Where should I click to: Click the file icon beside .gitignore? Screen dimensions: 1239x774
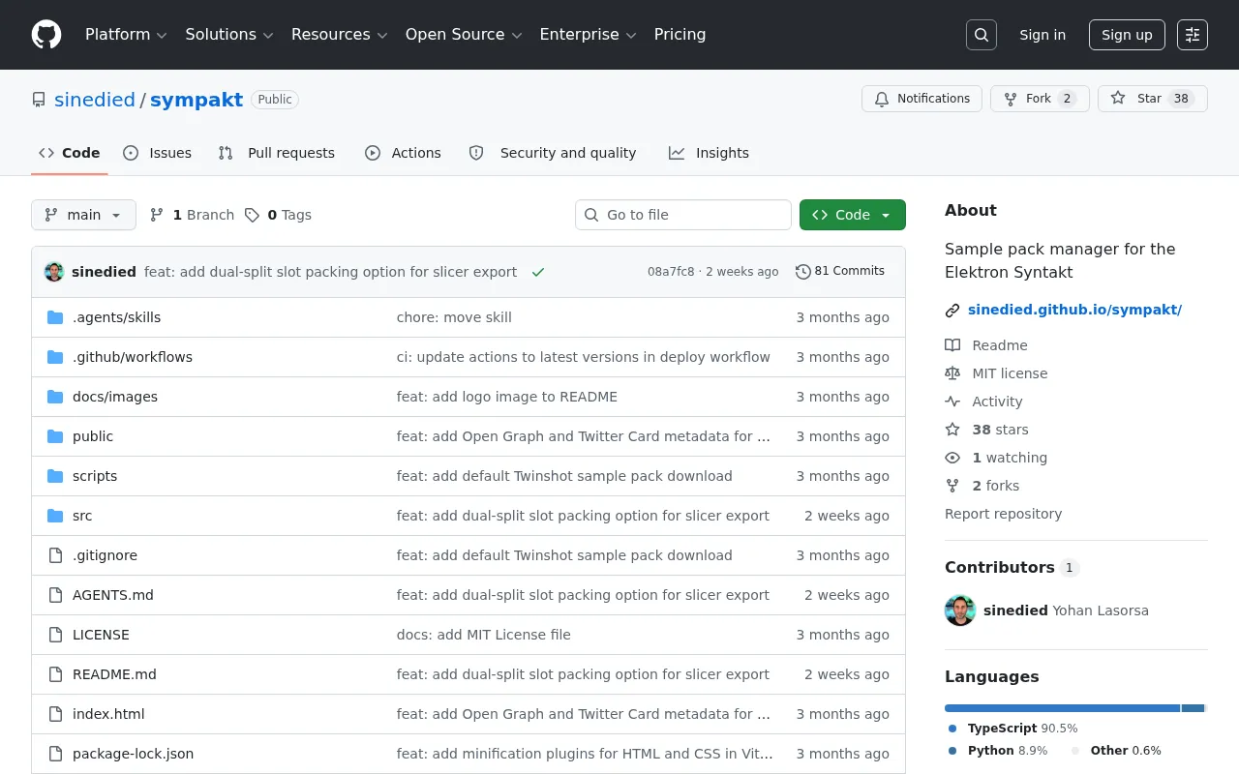(55, 555)
